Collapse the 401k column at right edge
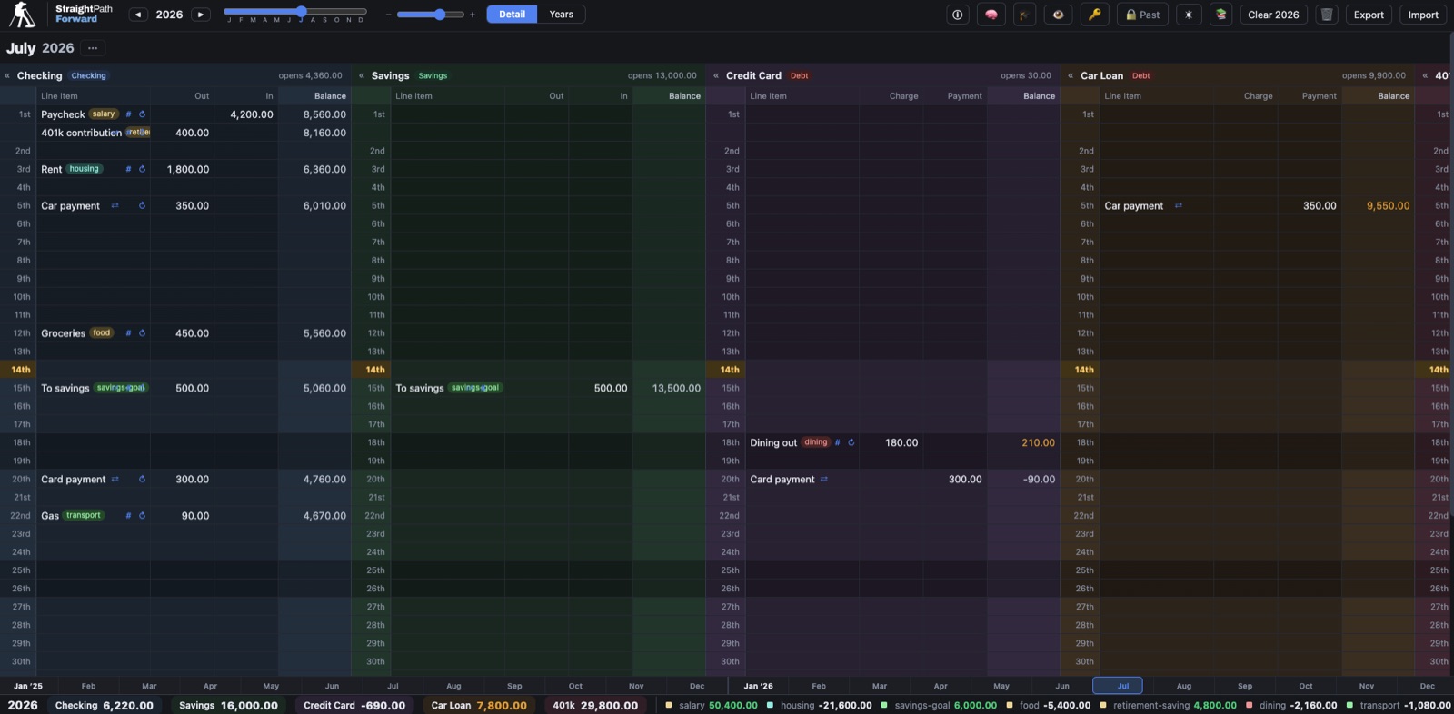Image resolution: width=1454 pixels, height=714 pixels. click(1425, 76)
